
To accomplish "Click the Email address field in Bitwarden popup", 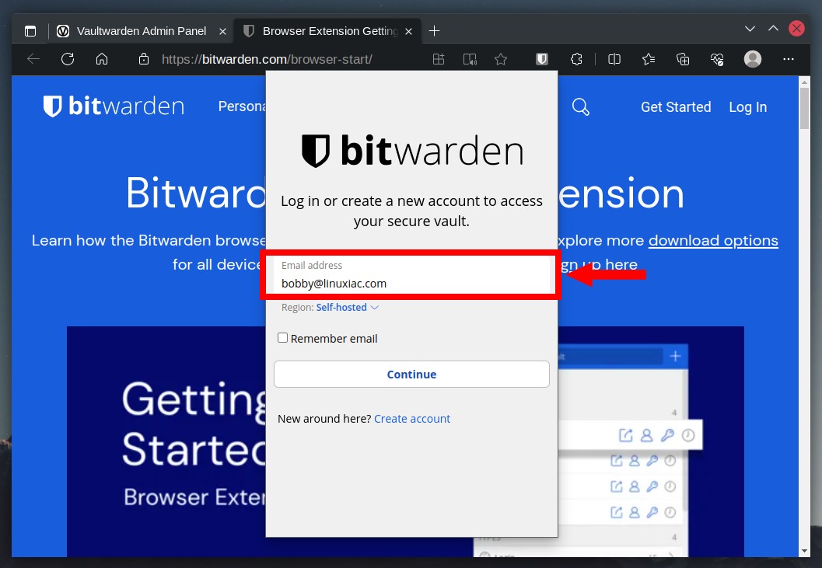I will tap(411, 275).
